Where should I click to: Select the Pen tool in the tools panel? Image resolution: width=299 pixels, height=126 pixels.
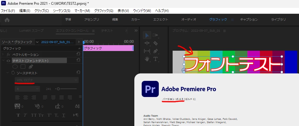coord(156,51)
